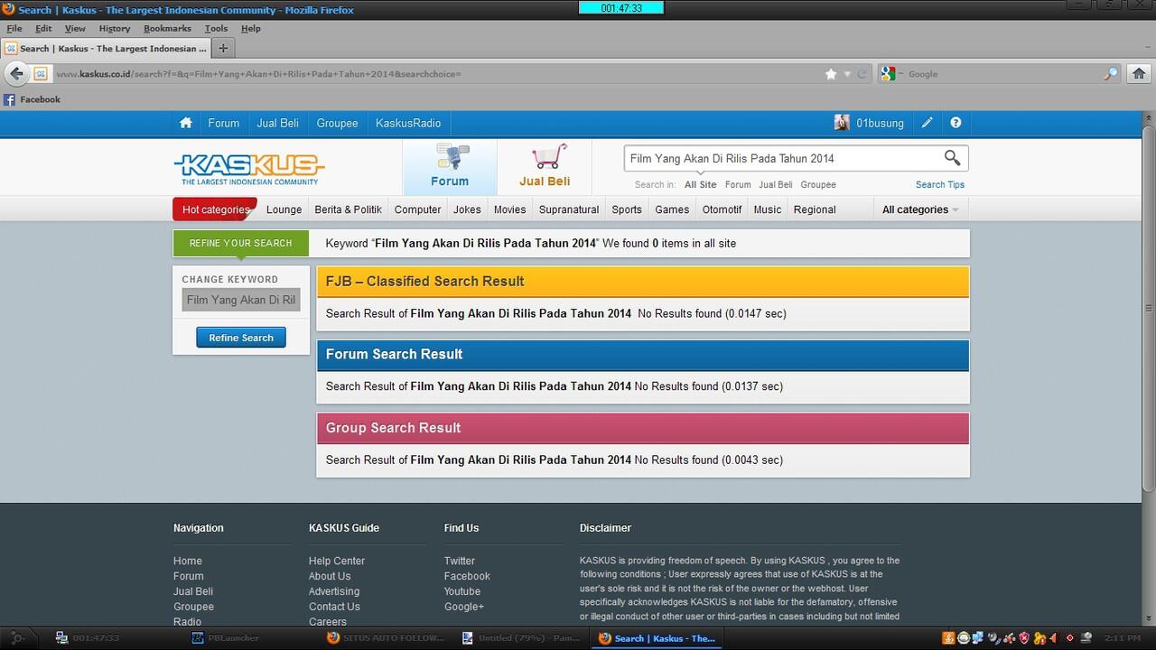Open Supranatural category

pos(569,209)
